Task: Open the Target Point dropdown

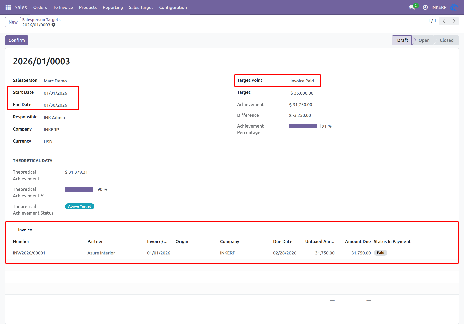Action: tap(302, 81)
